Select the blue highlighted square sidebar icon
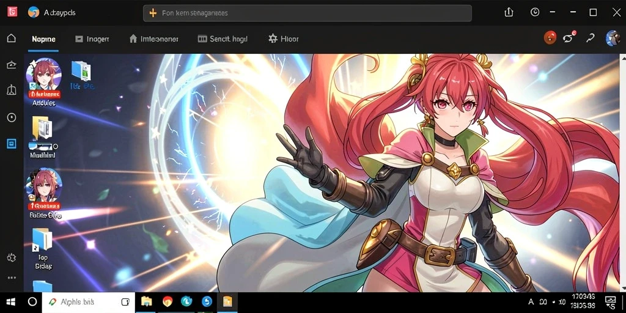Image resolution: width=626 pixels, height=313 pixels. point(12,144)
